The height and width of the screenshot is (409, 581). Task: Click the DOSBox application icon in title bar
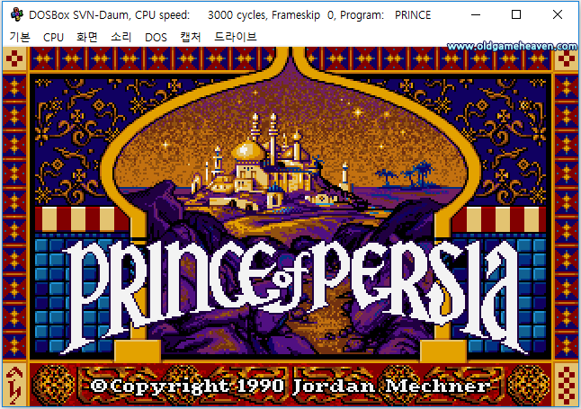17,14
